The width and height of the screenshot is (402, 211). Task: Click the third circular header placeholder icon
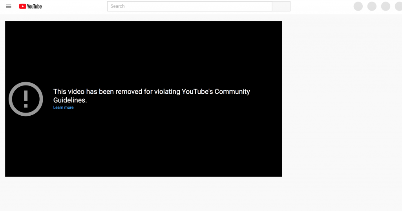coord(386,6)
